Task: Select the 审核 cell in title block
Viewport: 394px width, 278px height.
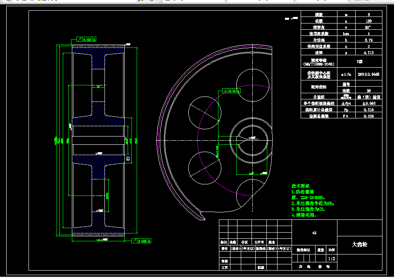Action: (x=224, y=261)
